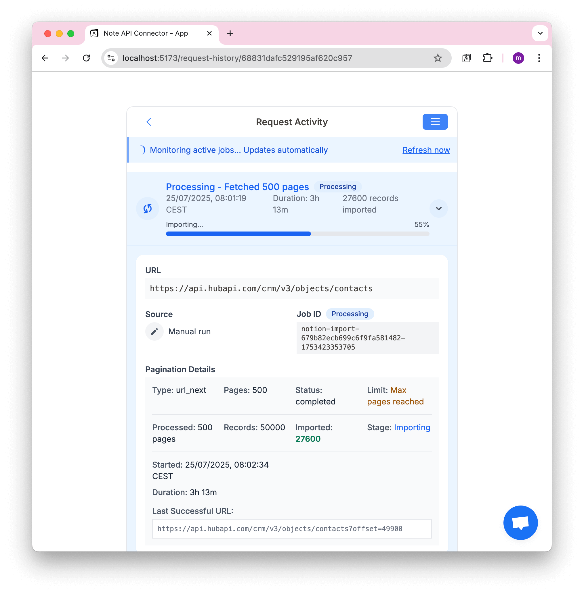The height and width of the screenshot is (594, 584).
Task: Click the back chevron beside Request Activity
Action: [x=149, y=122]
